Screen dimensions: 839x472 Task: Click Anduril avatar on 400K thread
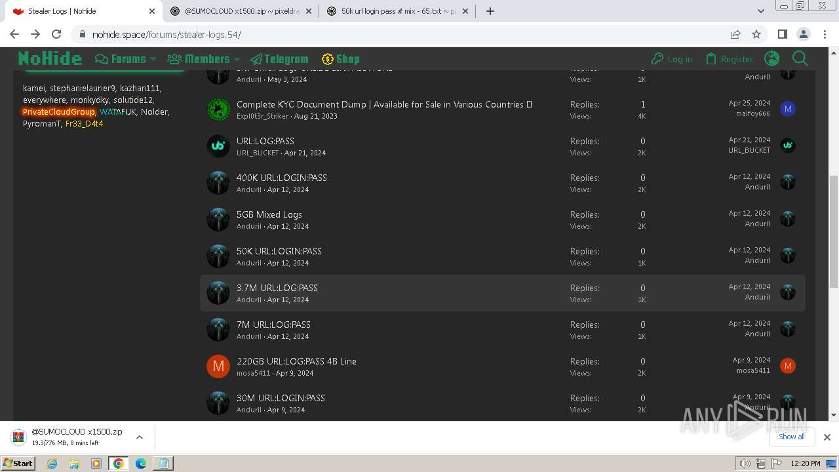click(x=218, y=183)
